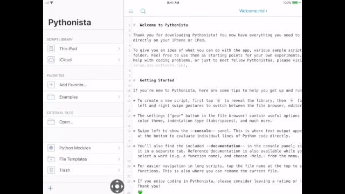The height and width of the screenshot is (194, 345).
Task: Expand File Templates row chevron
Action: pyautogui.click(x=119, y=159)
